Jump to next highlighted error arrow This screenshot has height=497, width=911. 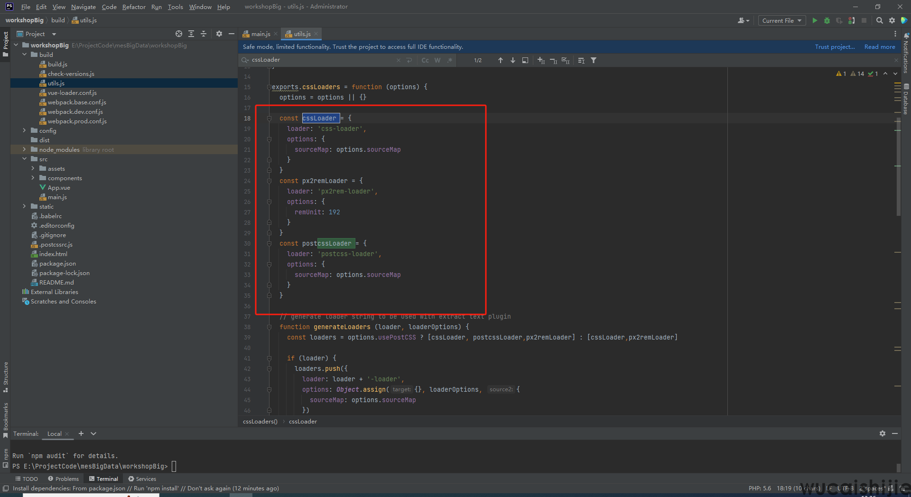click(x=895, y=74)
